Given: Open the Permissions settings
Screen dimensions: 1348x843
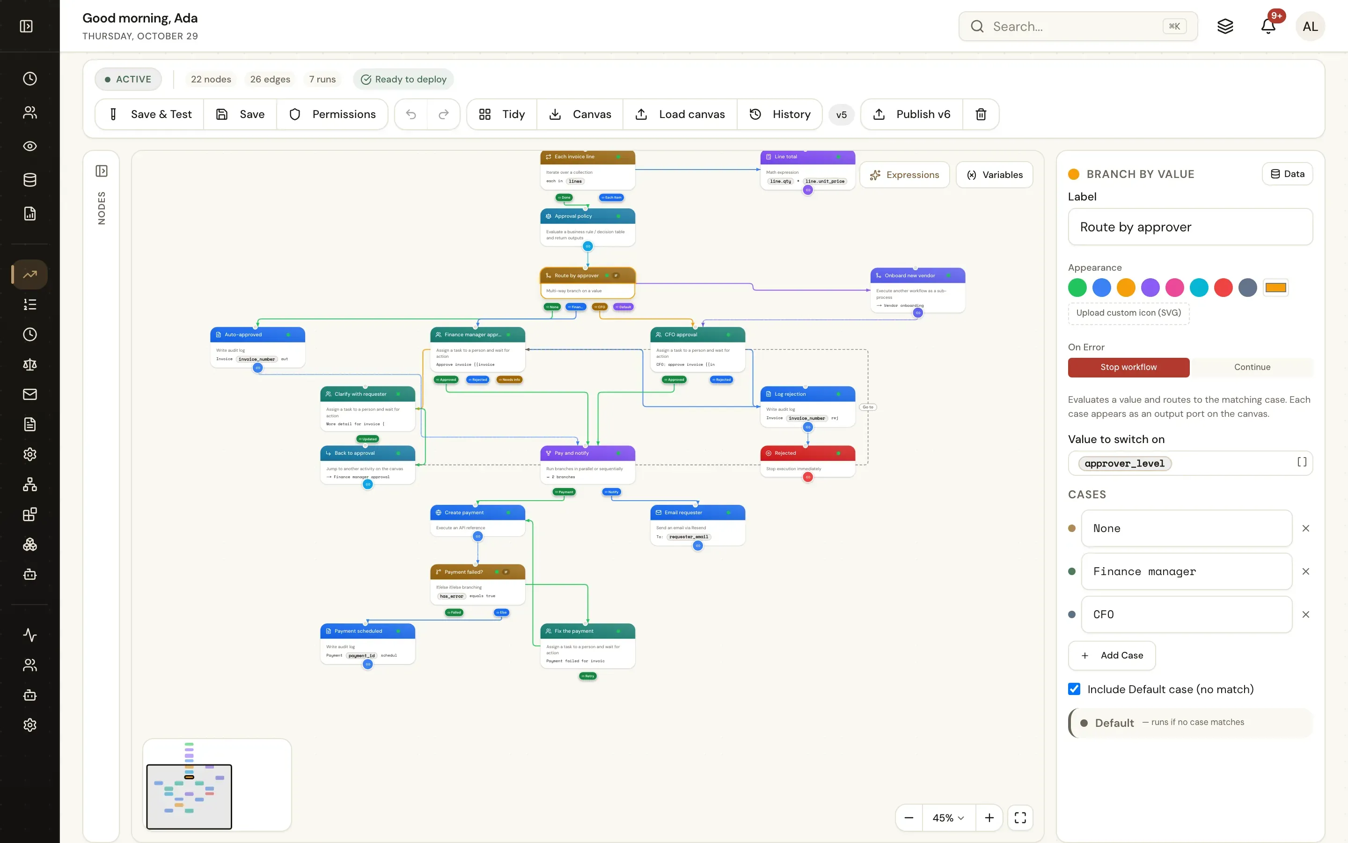Looking at the screenshot, I should click(x=332, y=114).
